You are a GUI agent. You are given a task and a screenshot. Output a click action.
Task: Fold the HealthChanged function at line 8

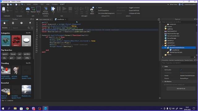(40, 35)
